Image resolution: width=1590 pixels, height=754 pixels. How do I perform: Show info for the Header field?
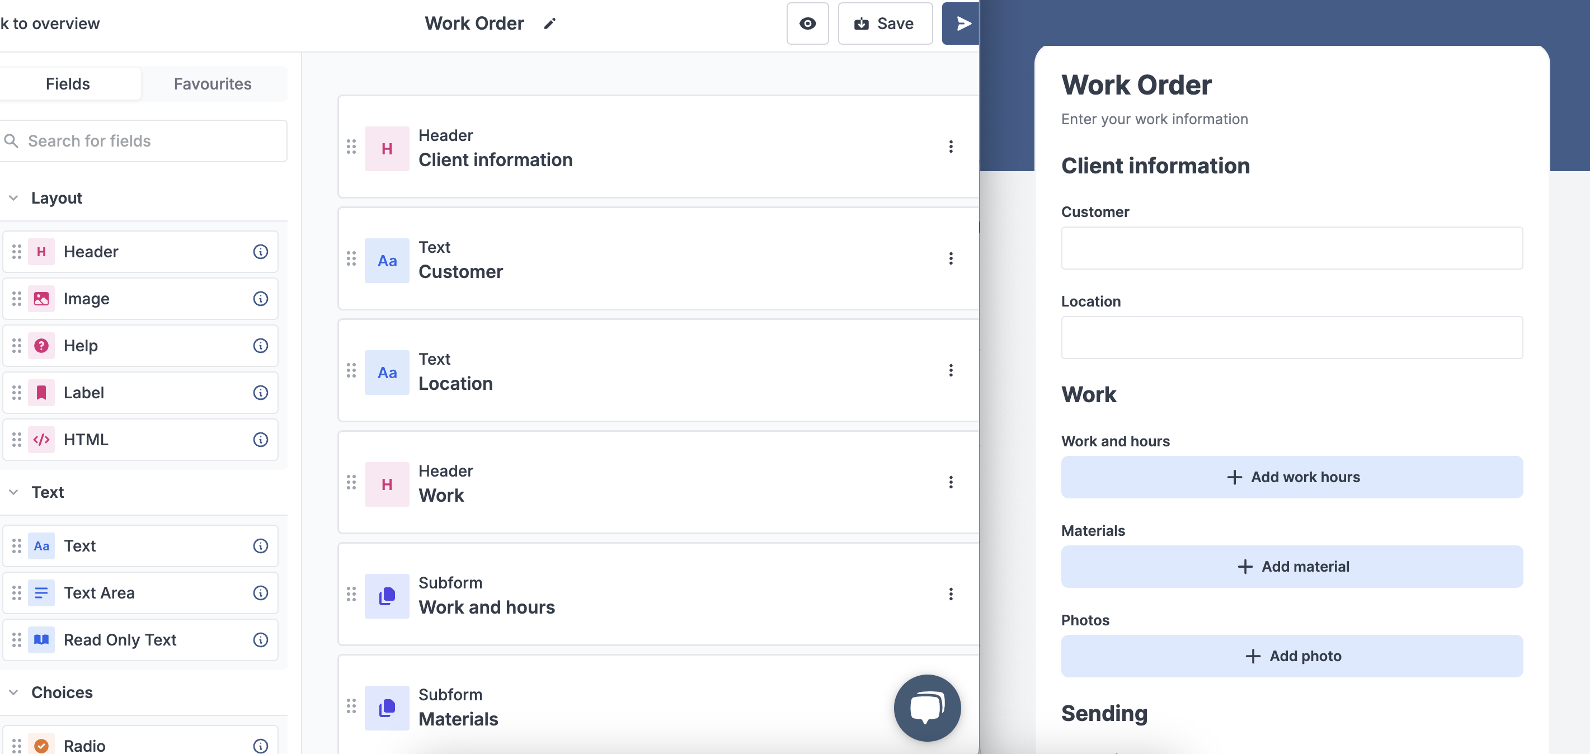(261, 252)
